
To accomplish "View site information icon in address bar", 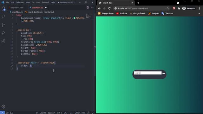I will coord(115,9).
